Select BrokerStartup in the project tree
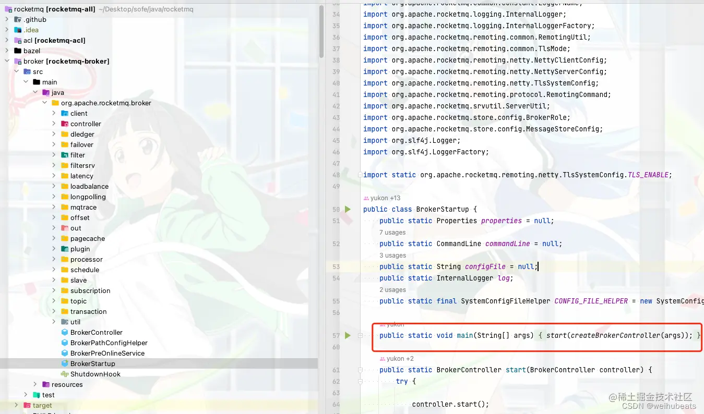Image resolution: width=704 pixels, height=414 pixels. pos(93,363)
